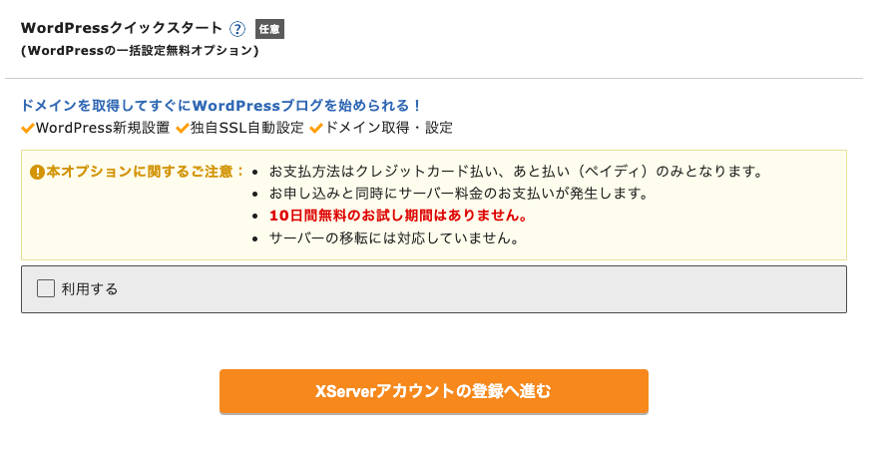Click the WordPress新規設置 feature text
The height and width of the screenshot is (451, 892).
tap(102, 128)
